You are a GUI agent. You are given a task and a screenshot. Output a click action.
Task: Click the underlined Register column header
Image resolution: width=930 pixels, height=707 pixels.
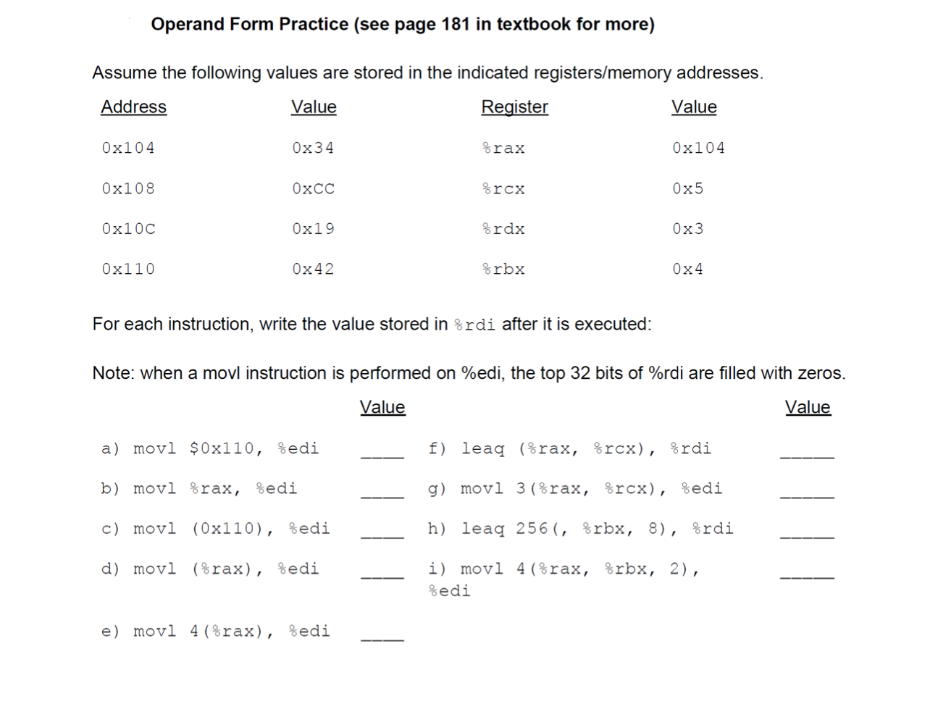click(x=514, y=107)
